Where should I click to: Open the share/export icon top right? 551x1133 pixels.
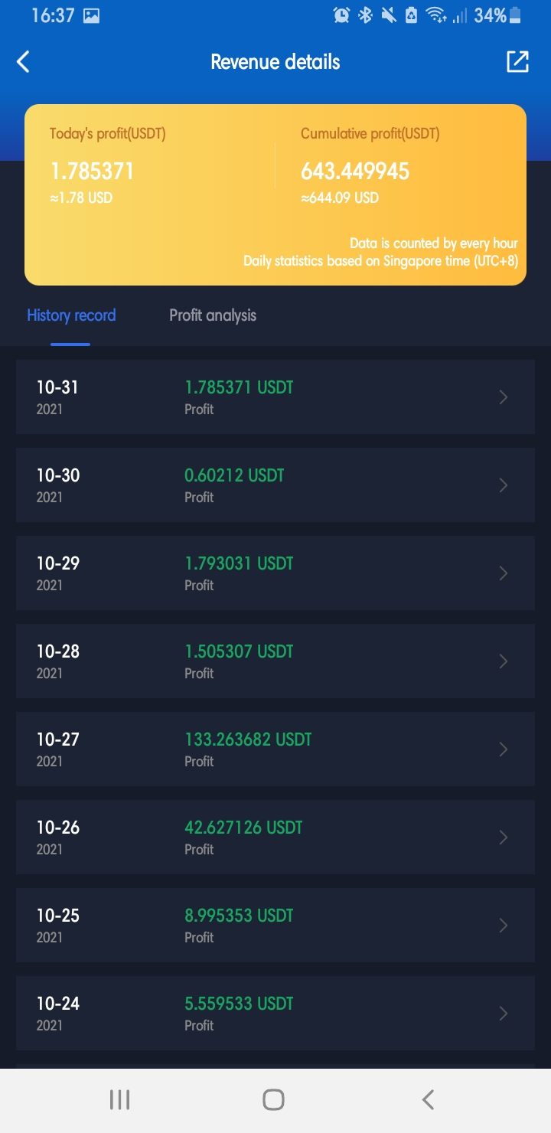[517, 62]
